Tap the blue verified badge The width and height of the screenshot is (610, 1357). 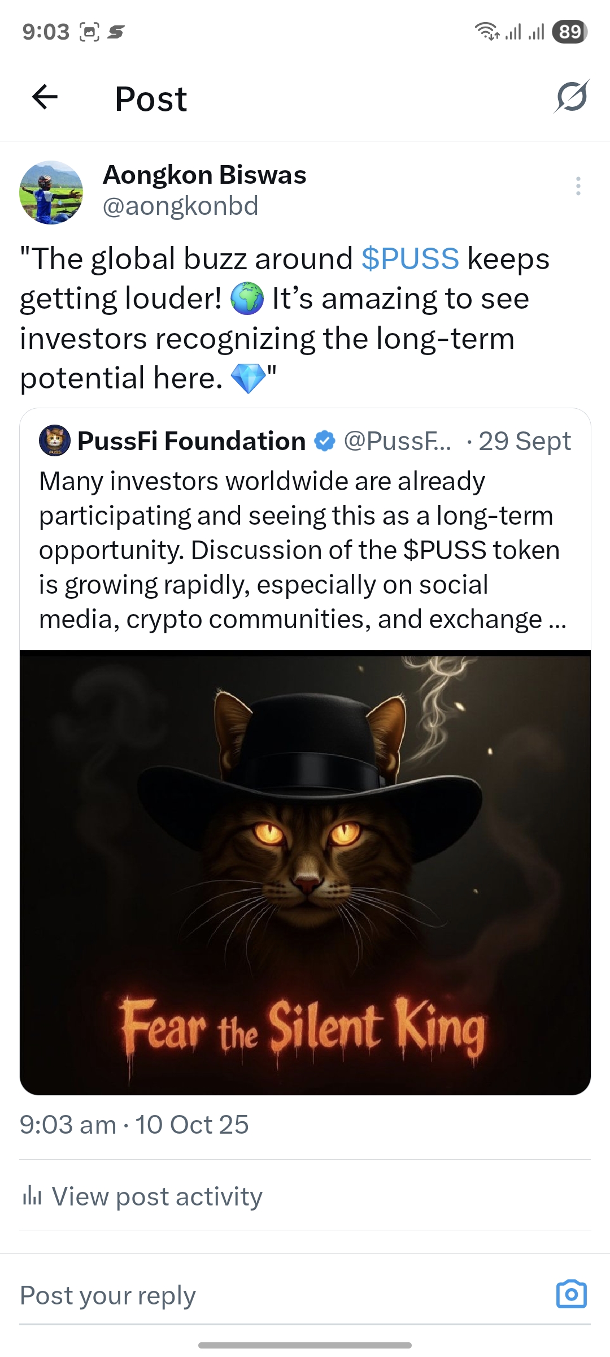(324, 441)
